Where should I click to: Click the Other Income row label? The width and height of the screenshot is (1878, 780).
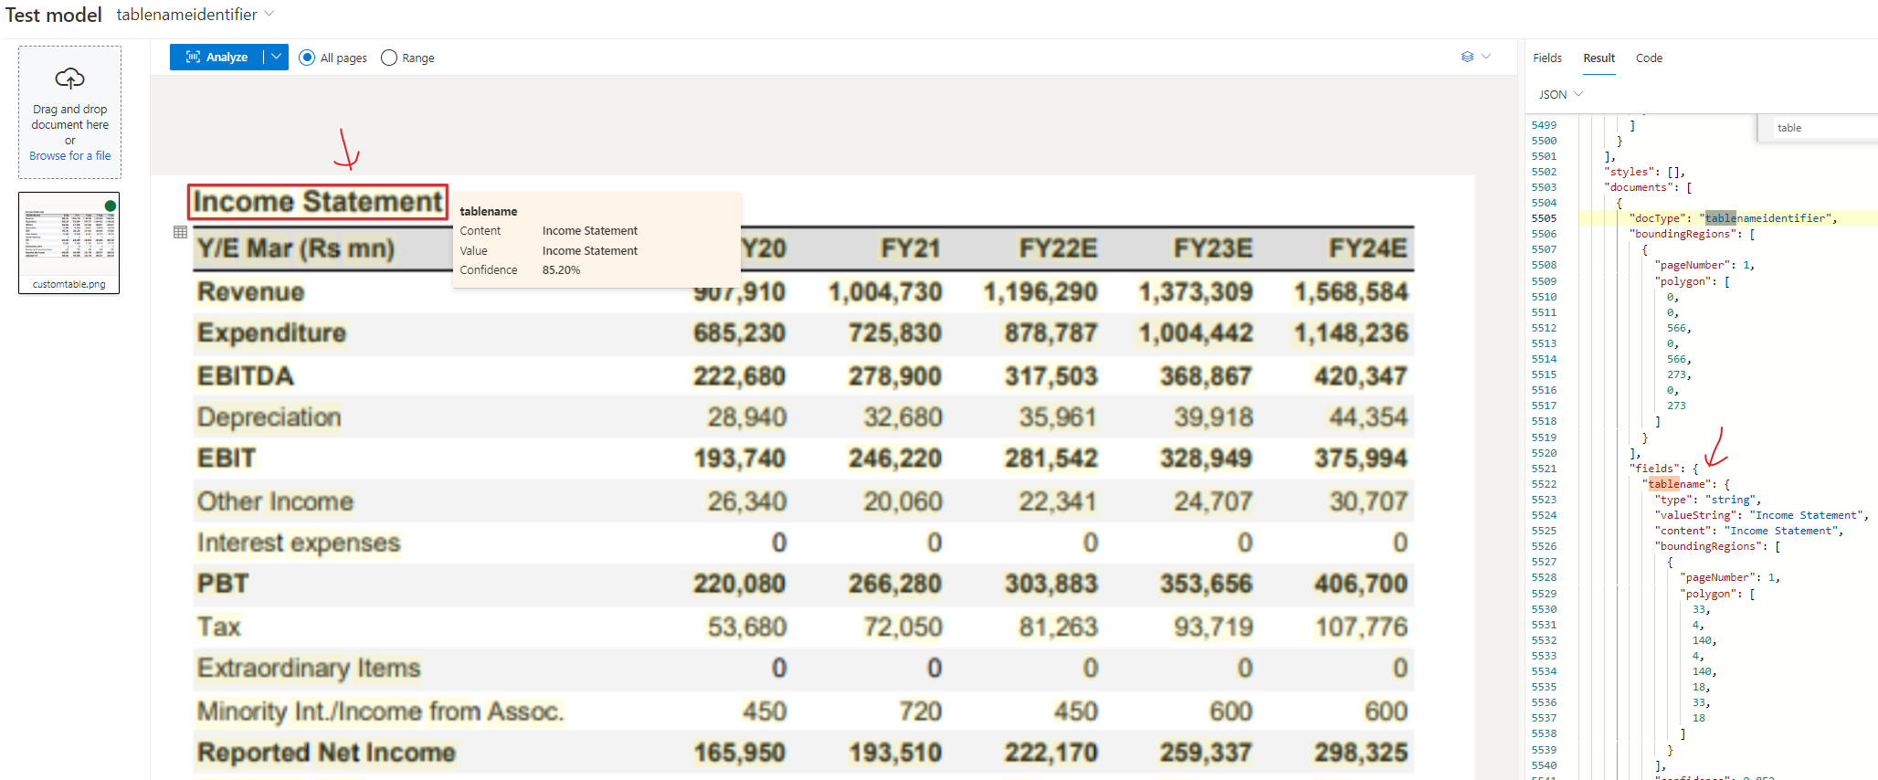275,501
